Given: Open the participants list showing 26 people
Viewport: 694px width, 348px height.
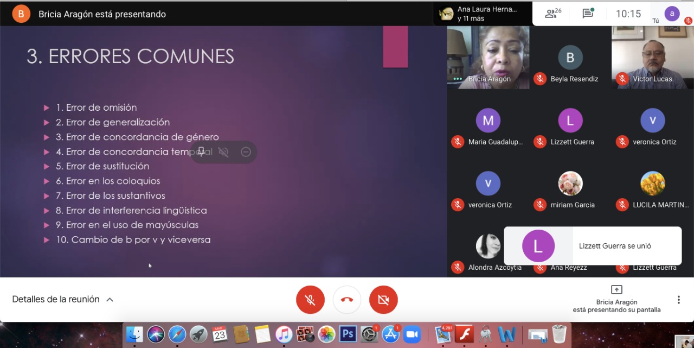Looking at the screenshot, I should [553, 14].
